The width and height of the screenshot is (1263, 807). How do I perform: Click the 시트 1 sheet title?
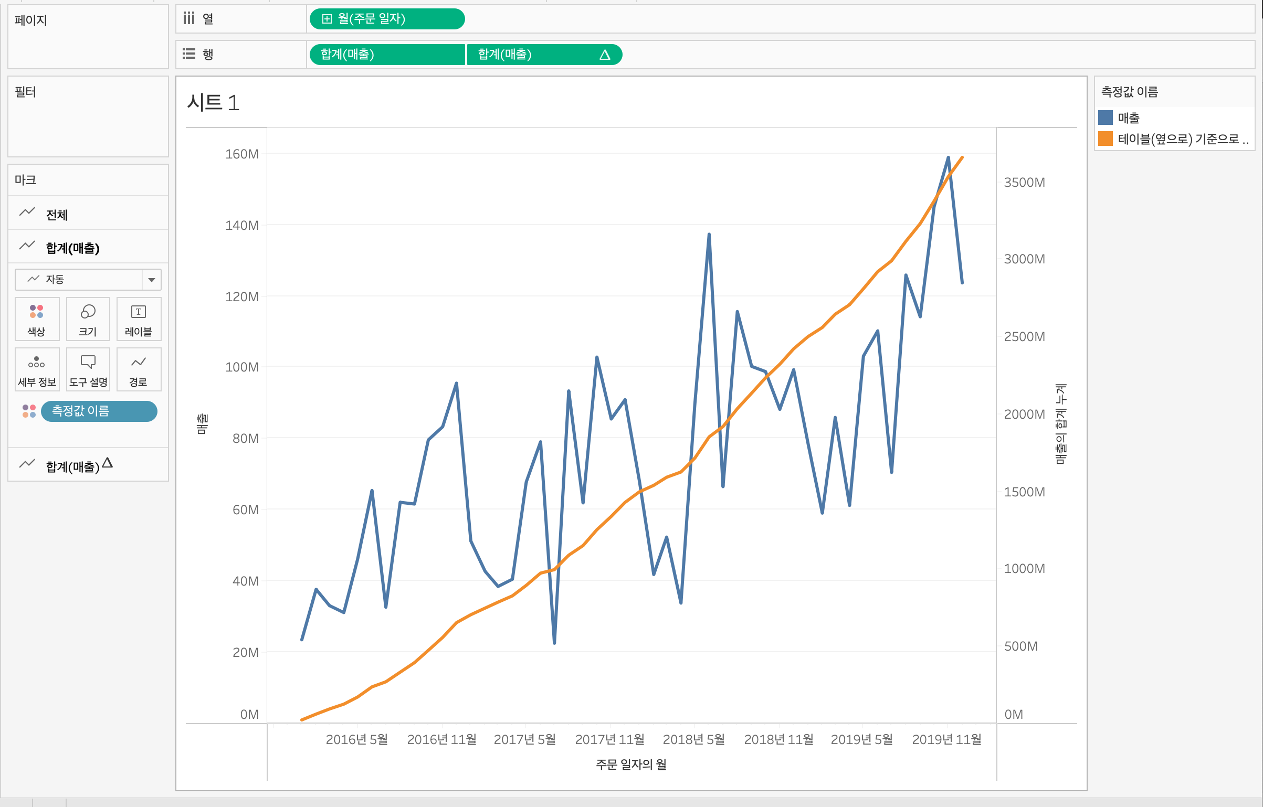click(213, 102)
